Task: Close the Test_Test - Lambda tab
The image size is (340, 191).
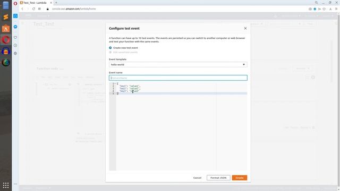Action: (x=51, y=3)
